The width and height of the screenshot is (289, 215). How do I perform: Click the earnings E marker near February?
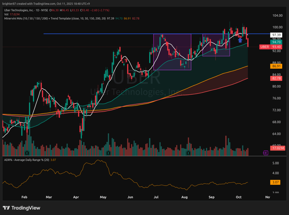[27, 153]
